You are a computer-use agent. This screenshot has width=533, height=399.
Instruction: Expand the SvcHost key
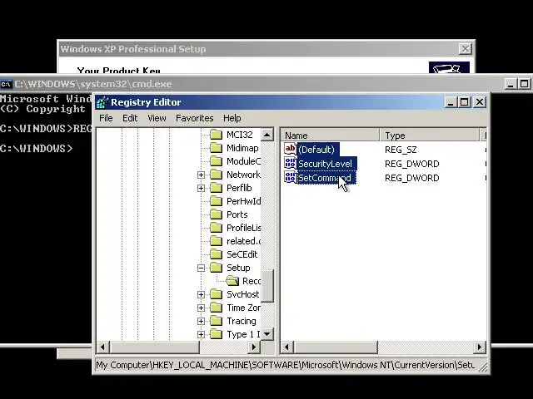(201, 294)
